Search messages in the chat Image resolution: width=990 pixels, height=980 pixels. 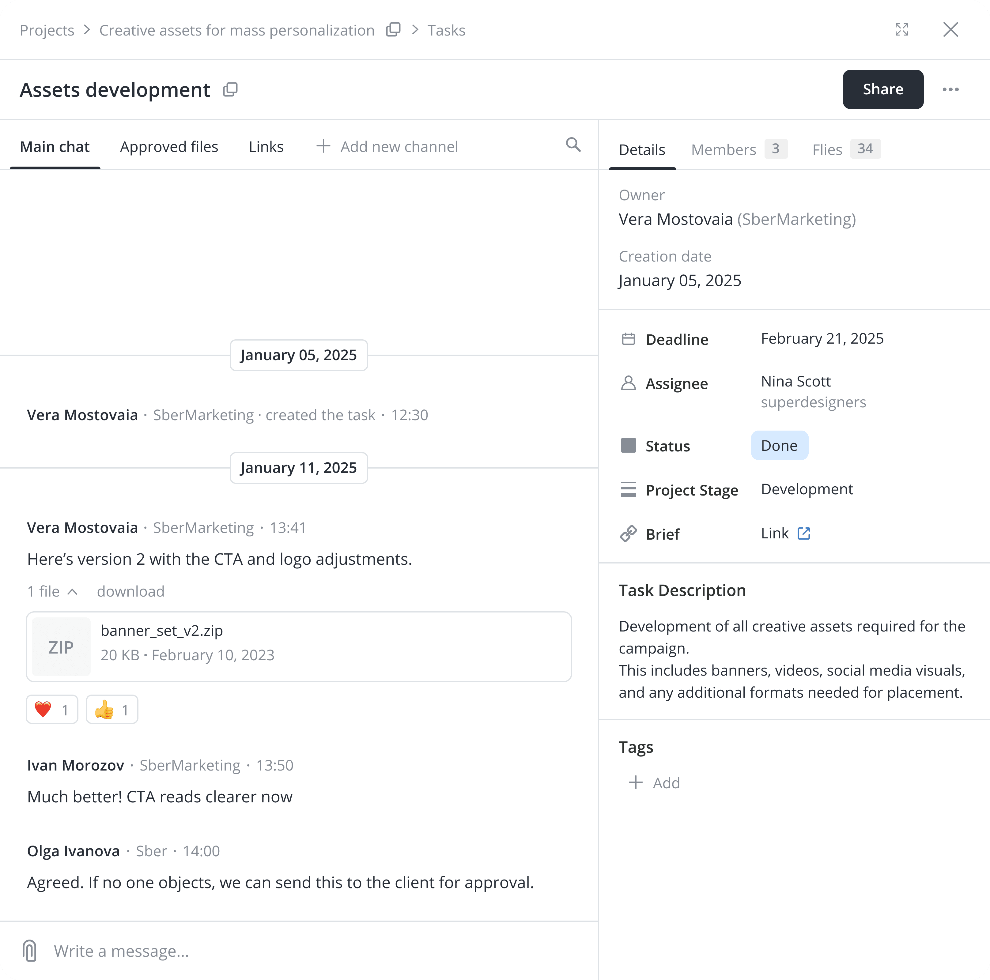(x=573, y=145)
